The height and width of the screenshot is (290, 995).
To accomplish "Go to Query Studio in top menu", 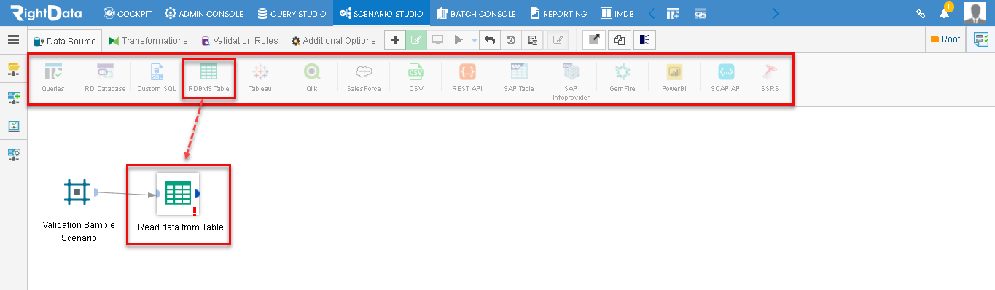I will (292, 13).
